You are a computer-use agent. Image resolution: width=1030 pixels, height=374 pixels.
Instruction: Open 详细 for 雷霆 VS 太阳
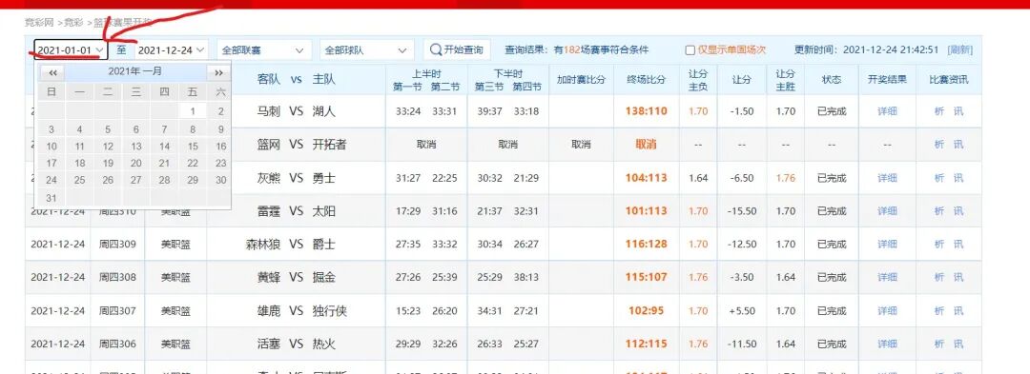click(x=887, y=211)
